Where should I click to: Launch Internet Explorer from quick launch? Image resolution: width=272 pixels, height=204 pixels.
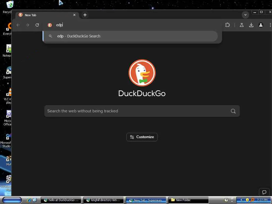click(29, 200)
